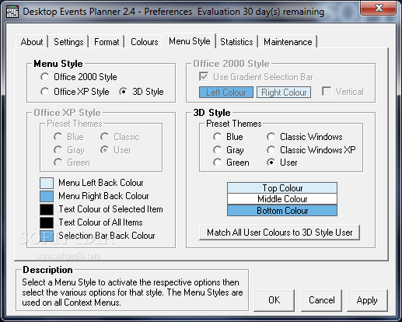Click the Left Colour button
The image size is (402, 322).
(226, 93)
